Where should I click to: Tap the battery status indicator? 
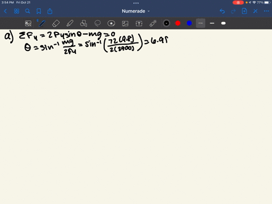pyautogui.click(x=267, y=2)
